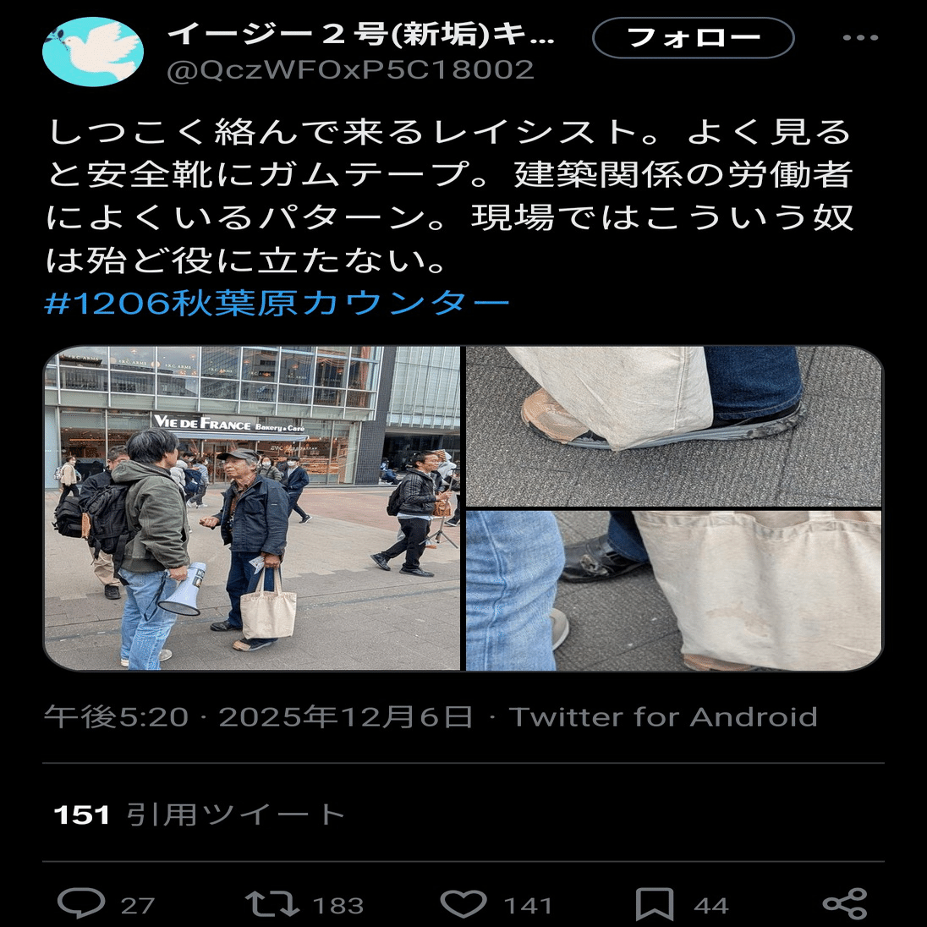927x927 pixels.
Task: Click the フォロー follow button
Action: coord(693,38)
